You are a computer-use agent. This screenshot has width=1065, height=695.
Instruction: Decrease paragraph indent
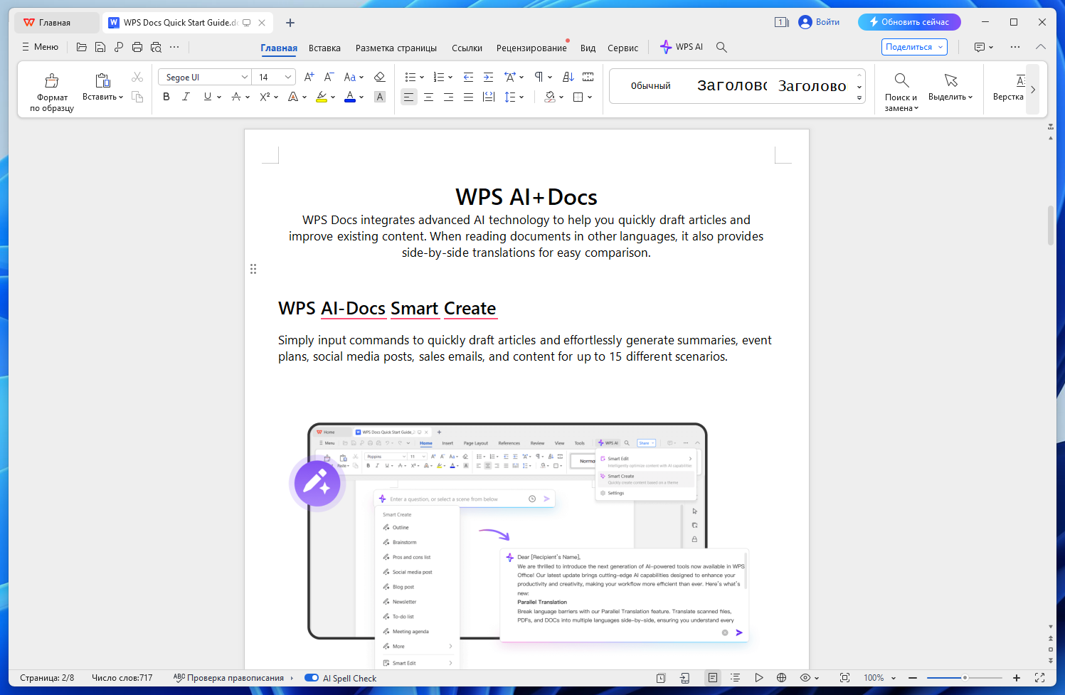[468, 77]
